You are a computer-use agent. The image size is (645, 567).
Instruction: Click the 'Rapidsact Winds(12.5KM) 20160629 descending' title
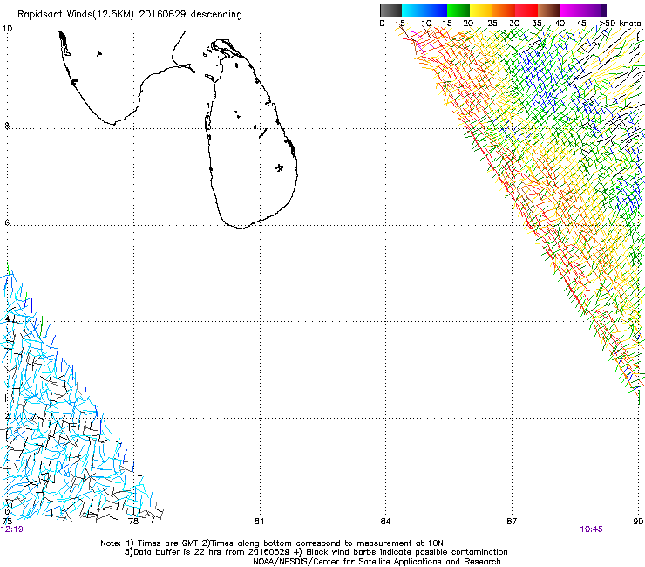coord(130,15)
